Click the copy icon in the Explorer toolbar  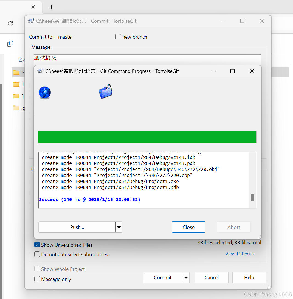(x=10, y=44)
